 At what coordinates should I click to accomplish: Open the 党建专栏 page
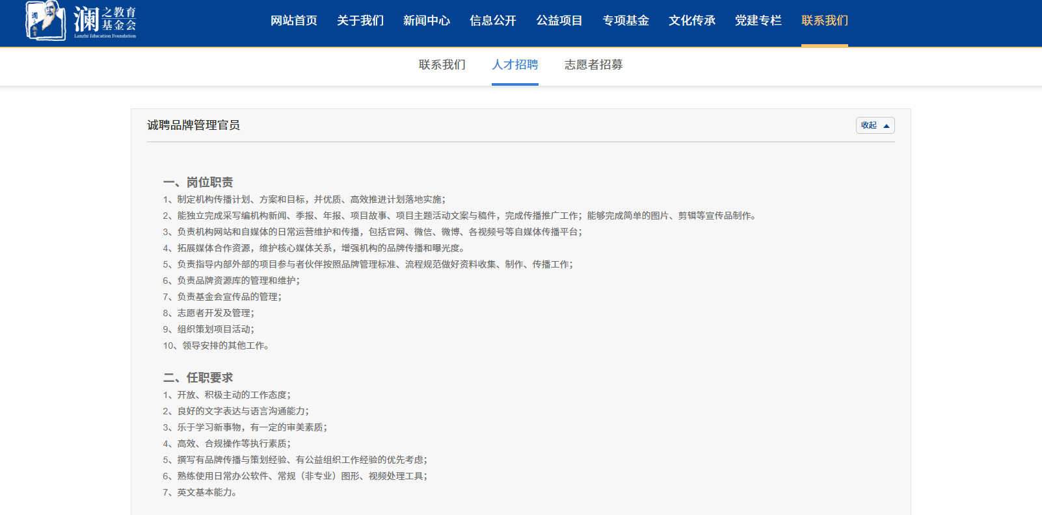[758, 21]
